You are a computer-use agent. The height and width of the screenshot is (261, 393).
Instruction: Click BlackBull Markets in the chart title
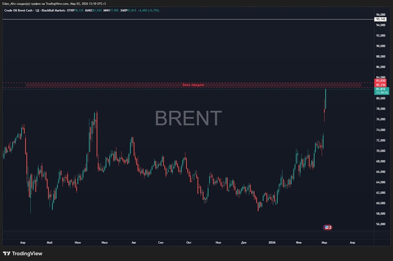[53, 11]
